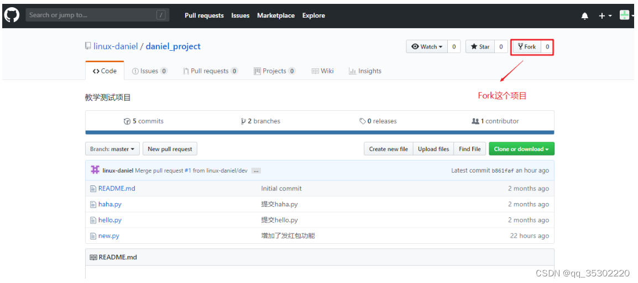The width and height of the screenshot is (638, 283).
Task: Open the linux-daniel owner link
Action: (116, 46)
